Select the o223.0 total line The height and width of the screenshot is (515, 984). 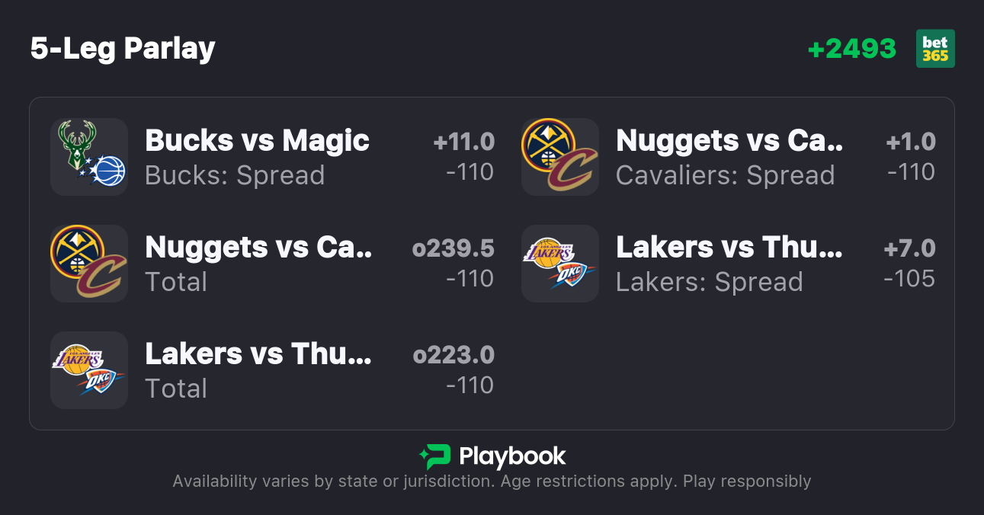coord(454,355)
